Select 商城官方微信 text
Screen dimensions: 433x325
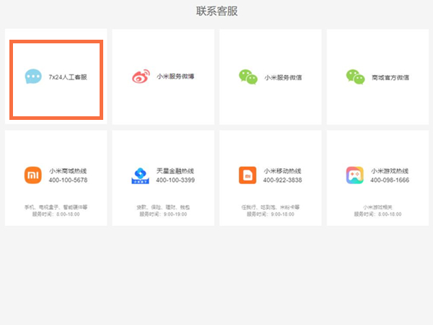[x=390, y=77]
